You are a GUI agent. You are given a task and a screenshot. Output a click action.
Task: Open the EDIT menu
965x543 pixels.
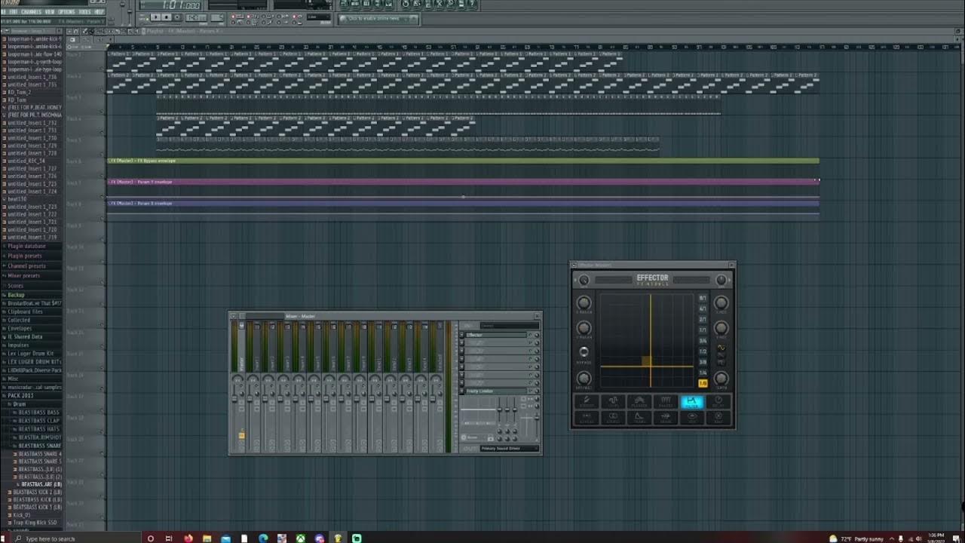click(x=13, y=11)
